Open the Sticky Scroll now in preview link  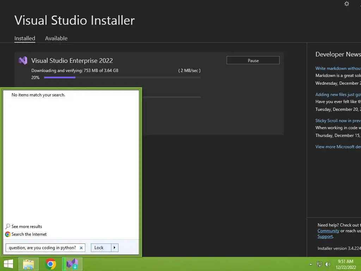point(338,121)
